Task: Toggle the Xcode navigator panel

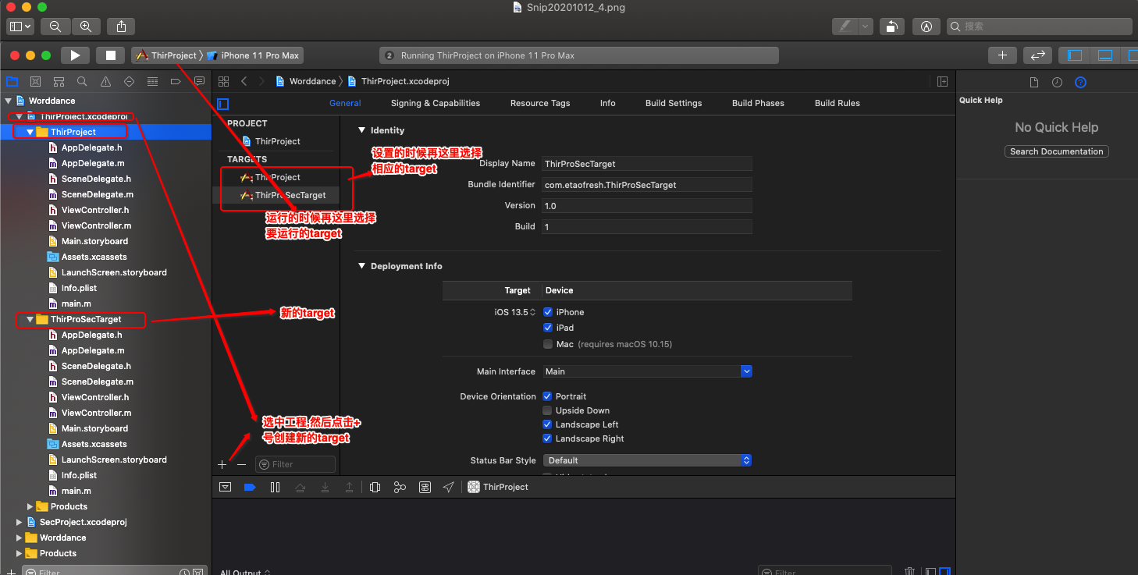Action: point(1075,55)
